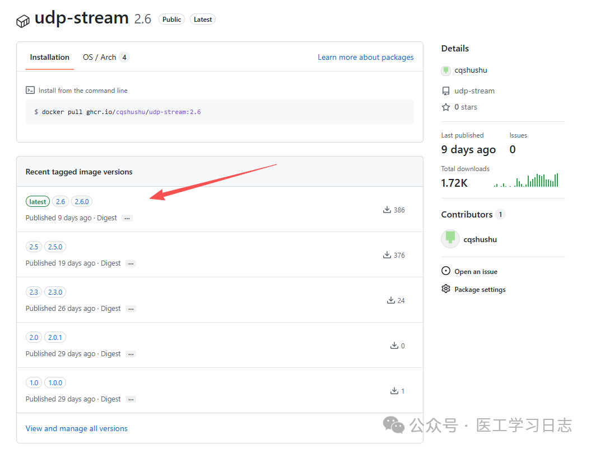Click the cqshushu avatar under Contributors

[x=450, y=239]
